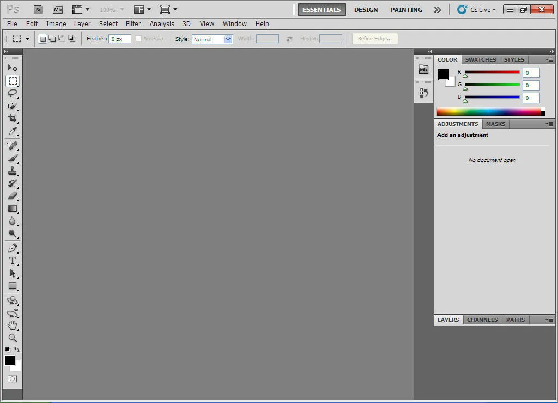Show more workspaces via double chevron

tap(438, 10)
